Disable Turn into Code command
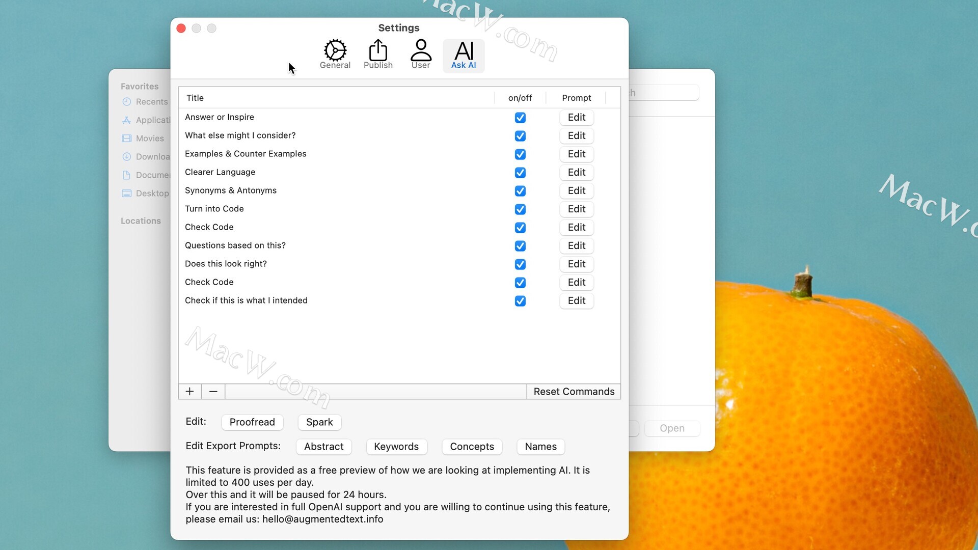 tap(520, 209)
